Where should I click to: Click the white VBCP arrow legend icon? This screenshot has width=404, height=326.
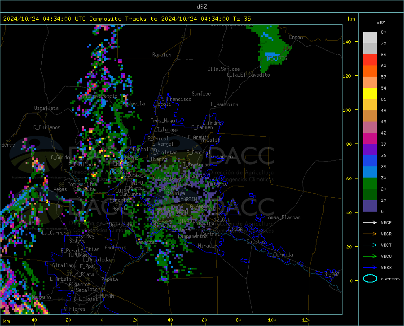(370, 222)
